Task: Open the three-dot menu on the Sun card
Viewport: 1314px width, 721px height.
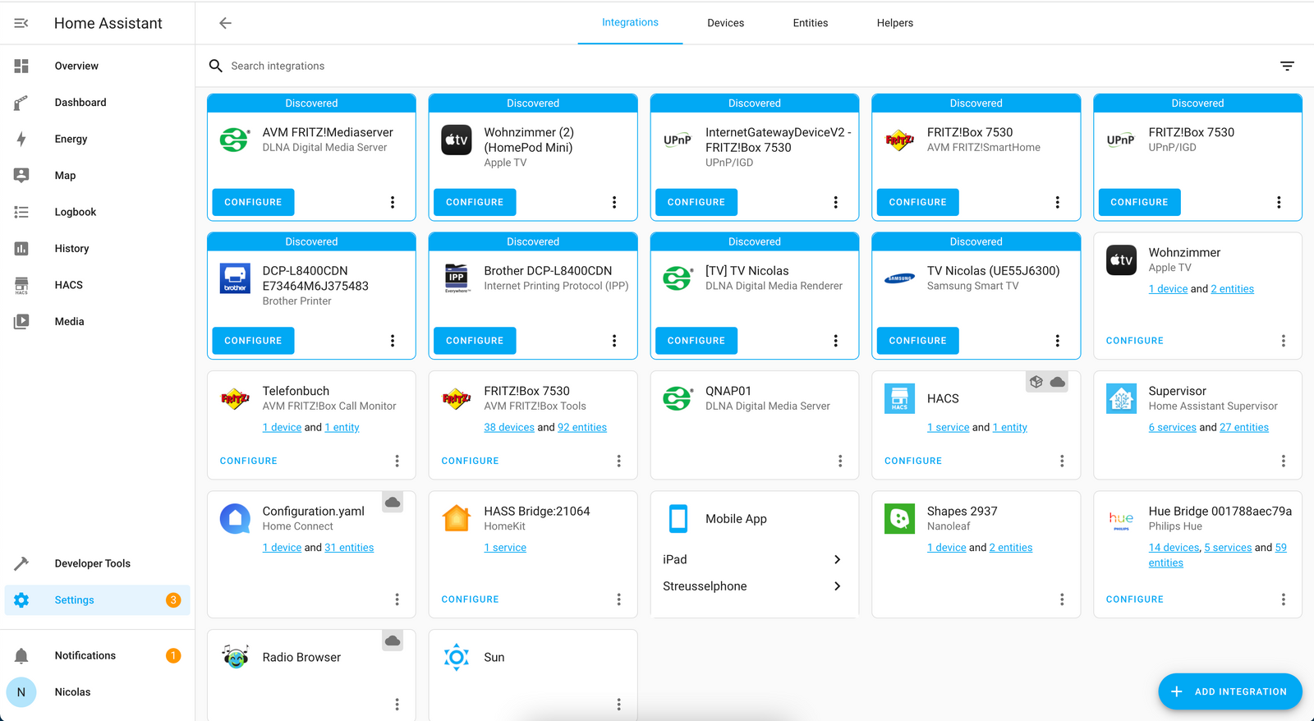Action: click(x=619, y=705)
